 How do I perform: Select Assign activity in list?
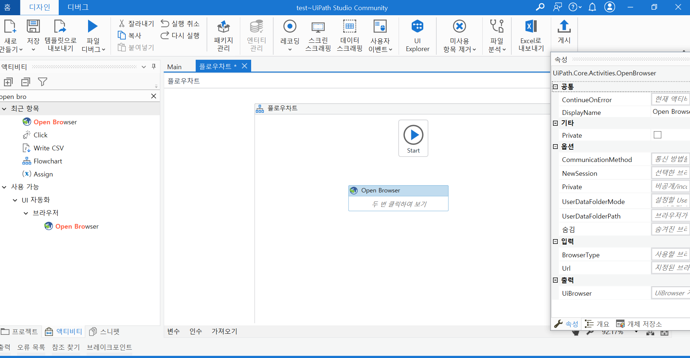click(38, 174)
